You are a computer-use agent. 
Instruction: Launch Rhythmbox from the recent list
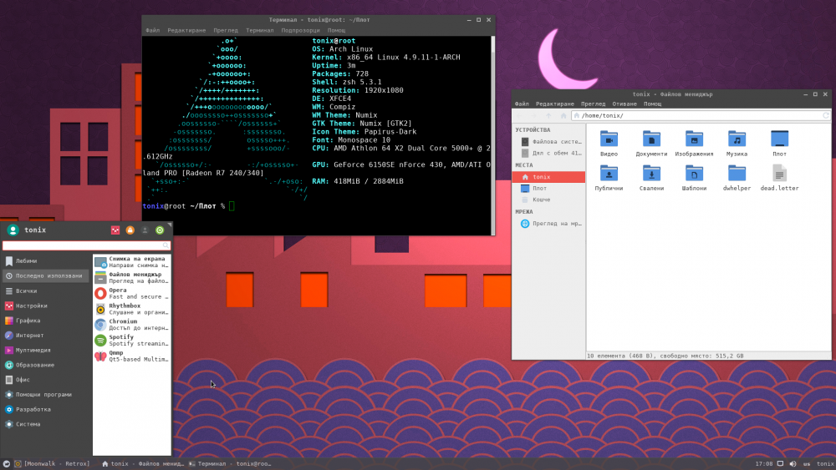coord(132,309)
